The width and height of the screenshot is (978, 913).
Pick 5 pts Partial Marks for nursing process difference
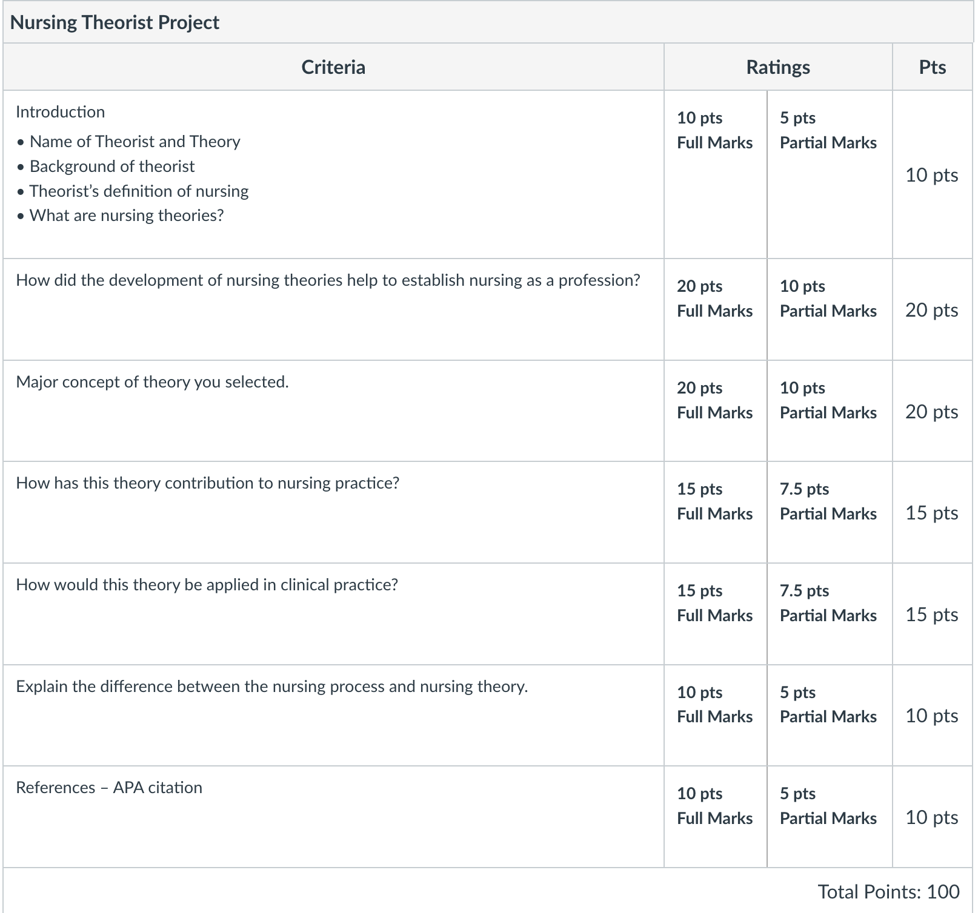pos(829,716)
